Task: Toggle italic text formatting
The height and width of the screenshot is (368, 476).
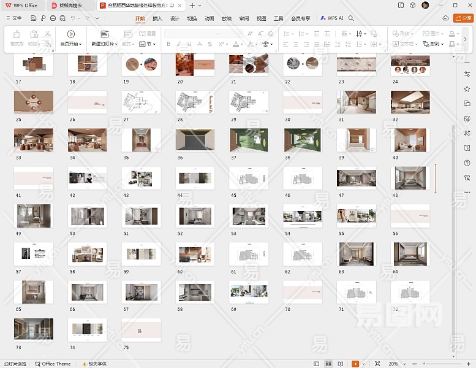Action: [179, 44]
